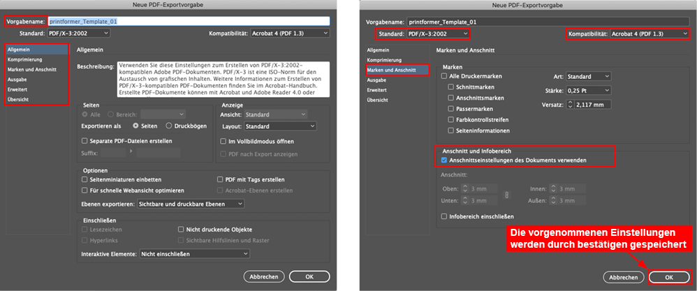The width and height of the screenshot is (697, 291).
Task: Select the Druckbögen radio button
Action: tap(169, 125)
